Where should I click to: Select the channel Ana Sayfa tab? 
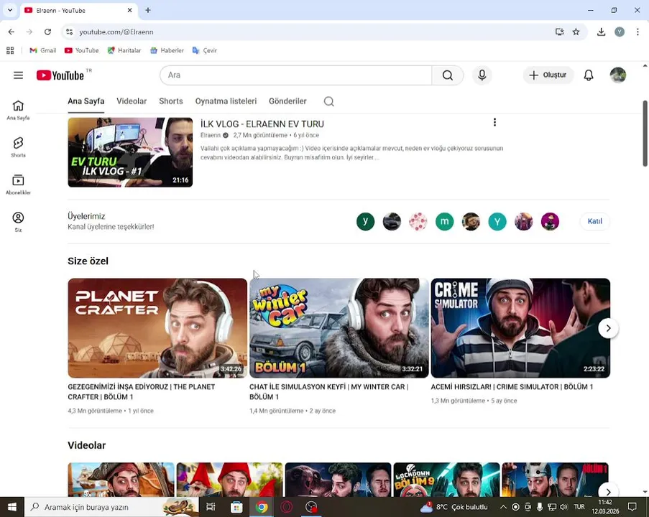tap(86, 101)
